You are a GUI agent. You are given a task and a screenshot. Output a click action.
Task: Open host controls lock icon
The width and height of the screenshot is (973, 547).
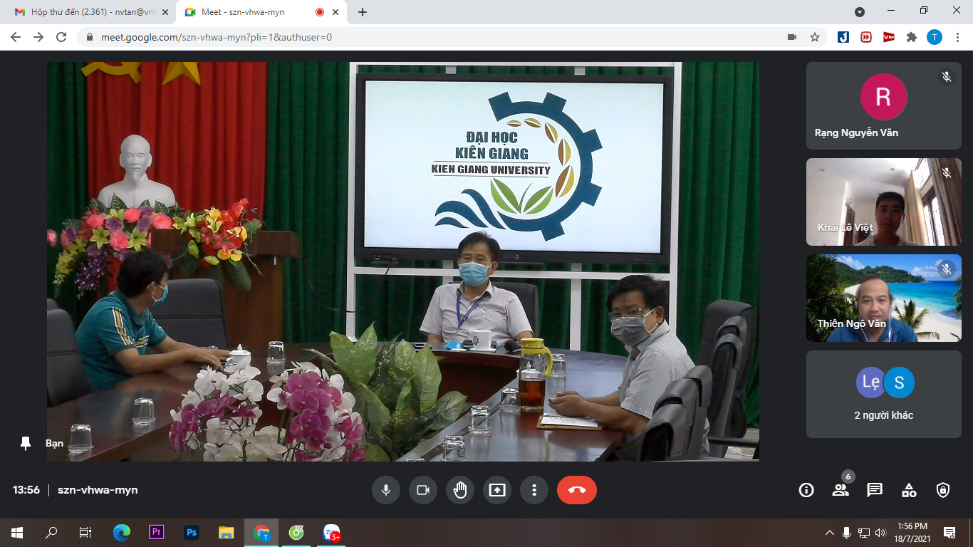[x=943, y=490]
